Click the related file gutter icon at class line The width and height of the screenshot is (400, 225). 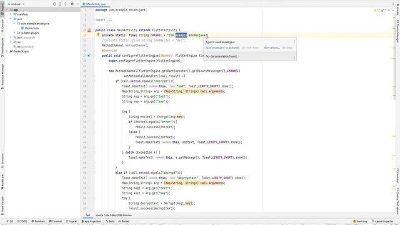coord(89,31)
